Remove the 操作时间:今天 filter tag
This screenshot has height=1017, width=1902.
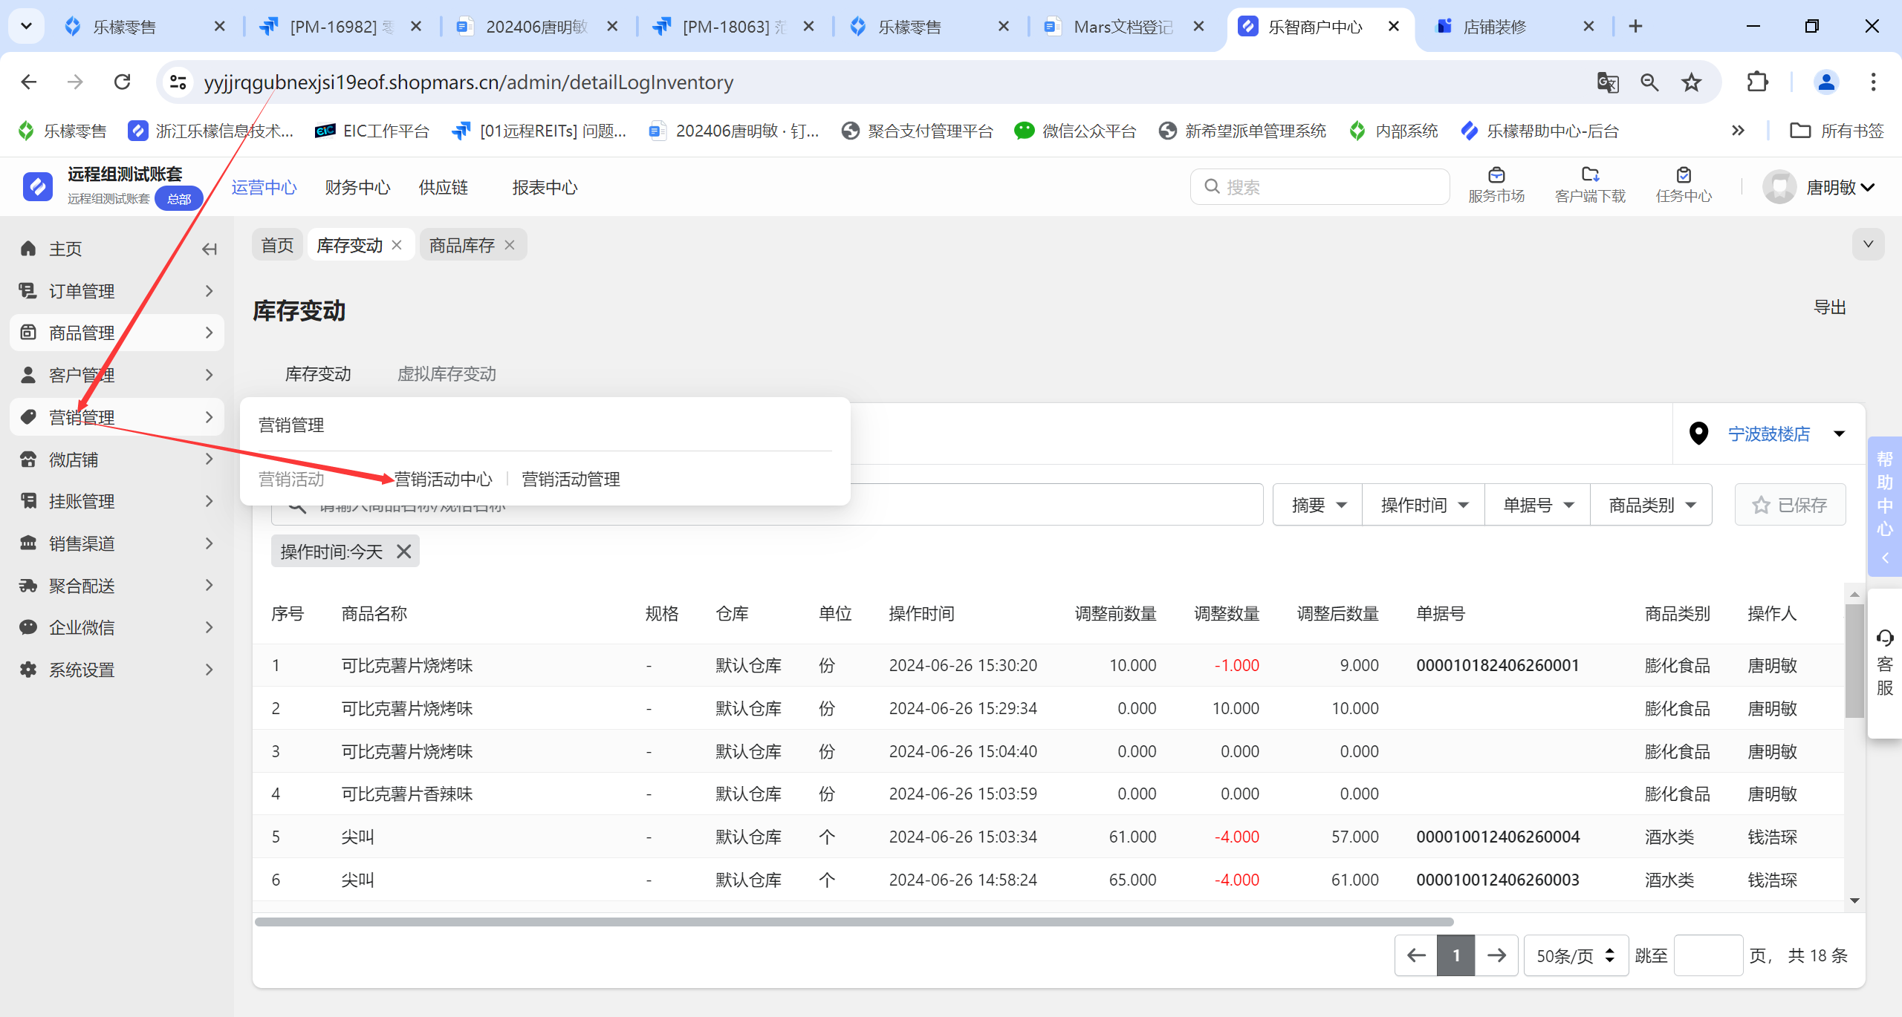point(403,552)
